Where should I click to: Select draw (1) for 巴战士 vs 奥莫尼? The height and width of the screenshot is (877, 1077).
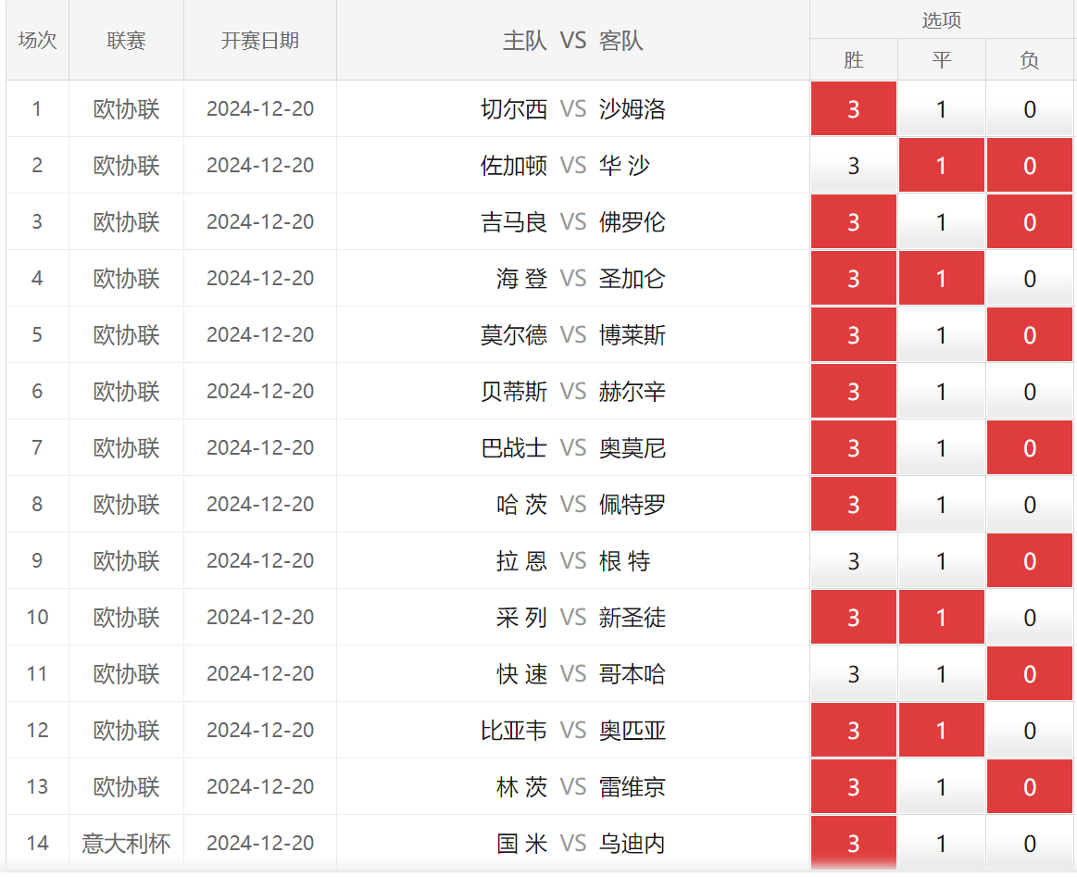click(x=941, y=448)
